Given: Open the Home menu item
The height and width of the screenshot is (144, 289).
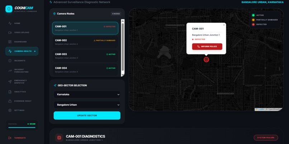Looking at the screenshot, I should pyautogui.click(x=22, y=23).
